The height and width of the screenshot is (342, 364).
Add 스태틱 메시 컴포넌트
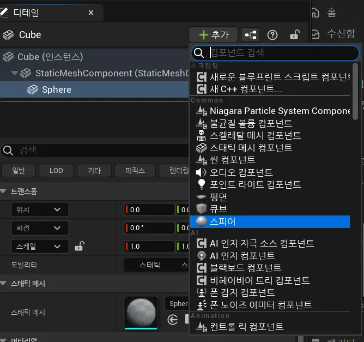coord(270,148)
